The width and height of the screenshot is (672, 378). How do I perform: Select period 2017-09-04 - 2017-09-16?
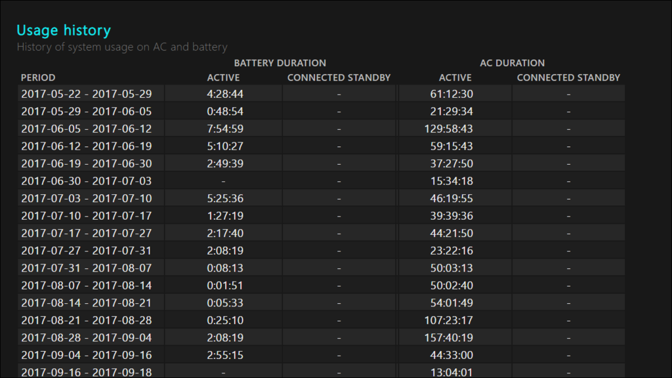tap(87, 355)
